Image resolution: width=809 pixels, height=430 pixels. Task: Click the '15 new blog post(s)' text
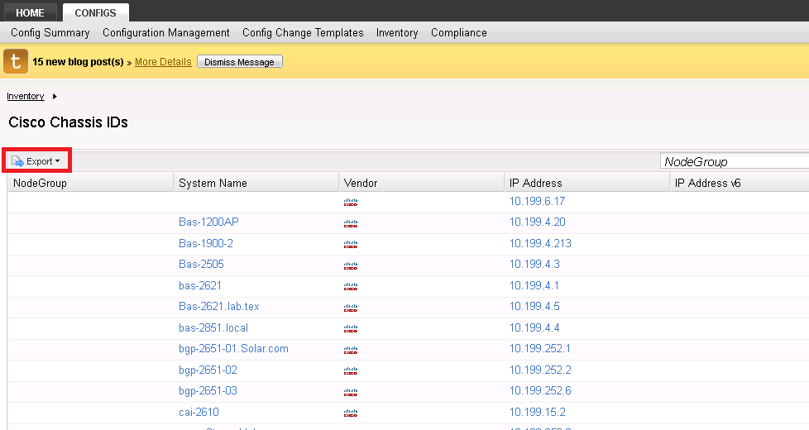[x=78, y=62]
